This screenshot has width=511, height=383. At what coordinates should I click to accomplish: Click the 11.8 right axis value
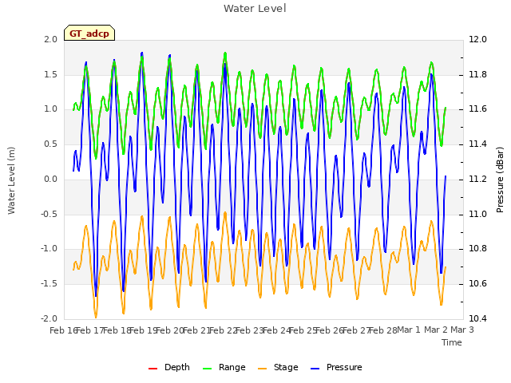coord(477,74)
